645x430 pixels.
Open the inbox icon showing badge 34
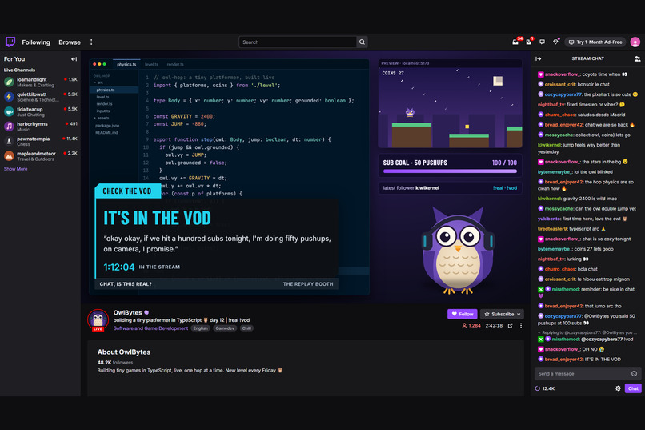coord(515,42)
